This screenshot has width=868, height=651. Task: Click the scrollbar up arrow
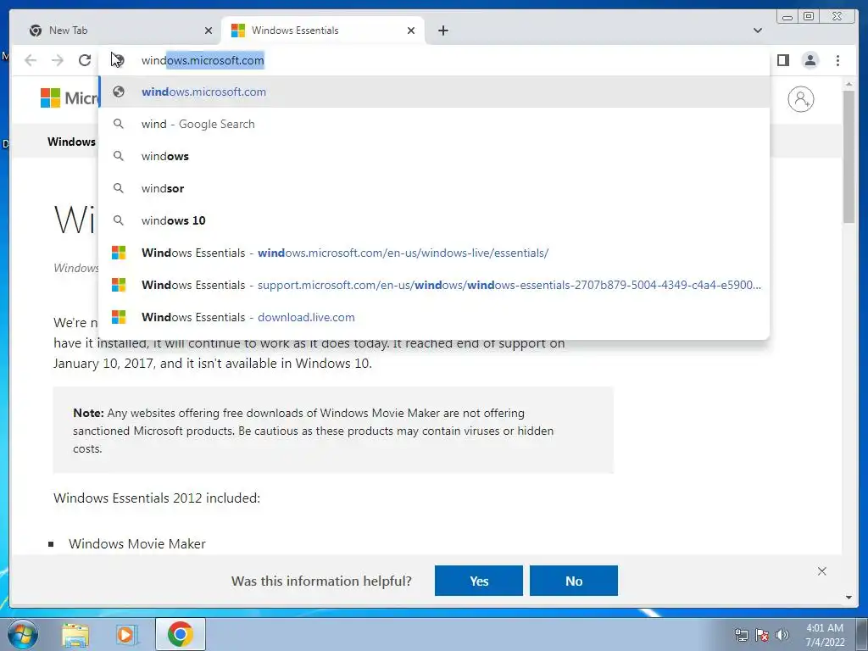pyautogui.click(x=849, y=84)
